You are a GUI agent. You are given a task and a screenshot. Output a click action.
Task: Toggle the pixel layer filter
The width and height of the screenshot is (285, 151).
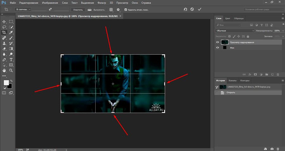coord(251,25)
